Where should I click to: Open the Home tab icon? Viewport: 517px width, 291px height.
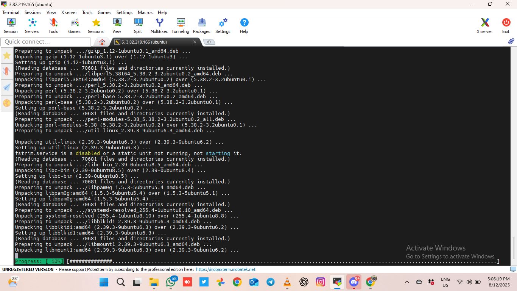pos(102,42)
